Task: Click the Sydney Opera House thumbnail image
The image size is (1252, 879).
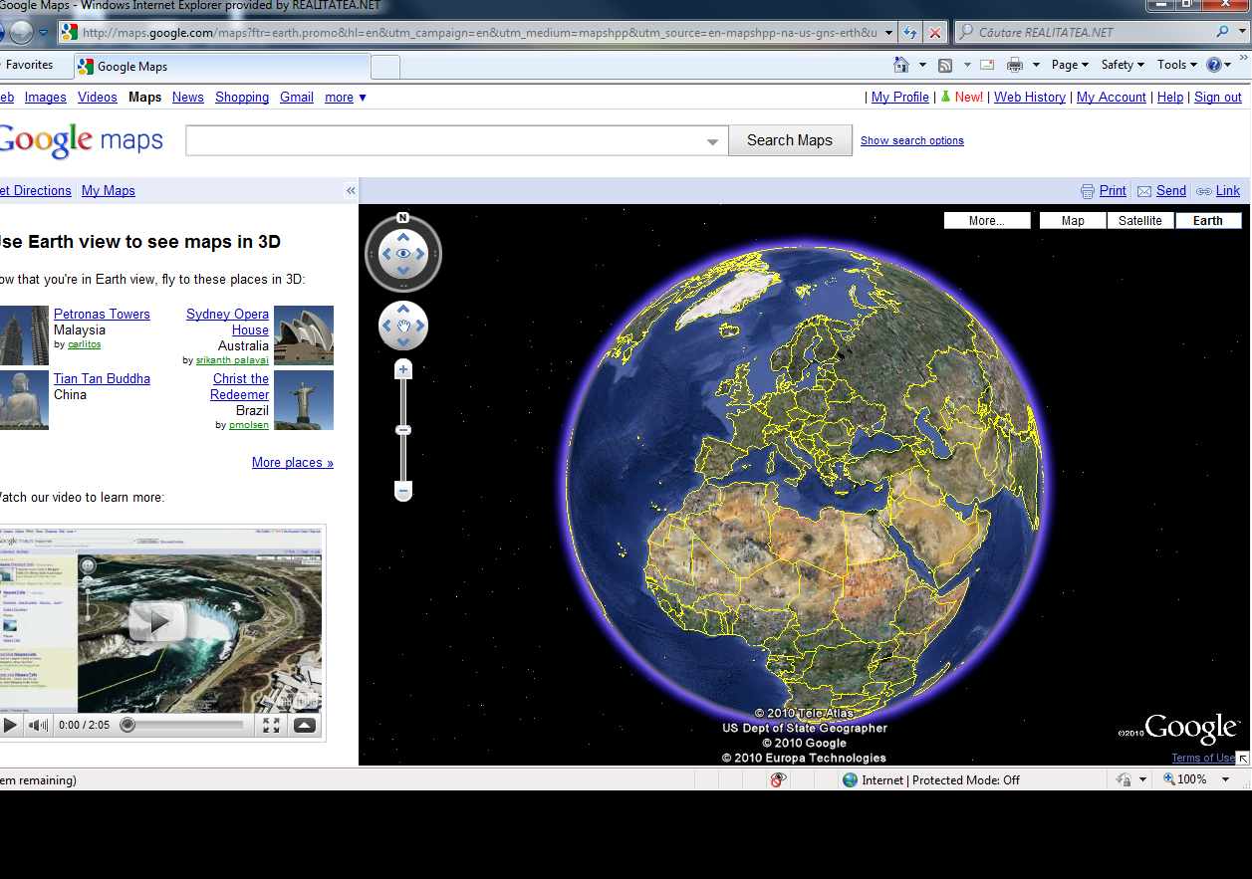Action: pos(304,335)
